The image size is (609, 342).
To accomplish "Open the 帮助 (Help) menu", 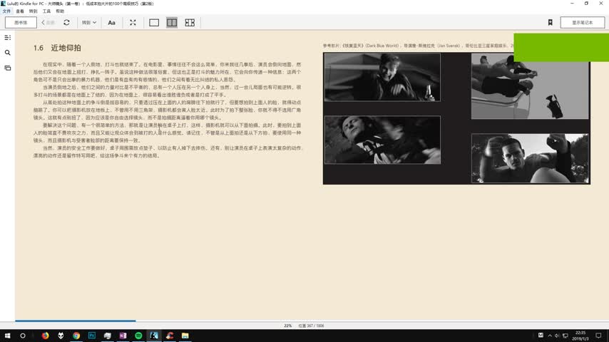I will pyautogui.click(x=60, y=11).
